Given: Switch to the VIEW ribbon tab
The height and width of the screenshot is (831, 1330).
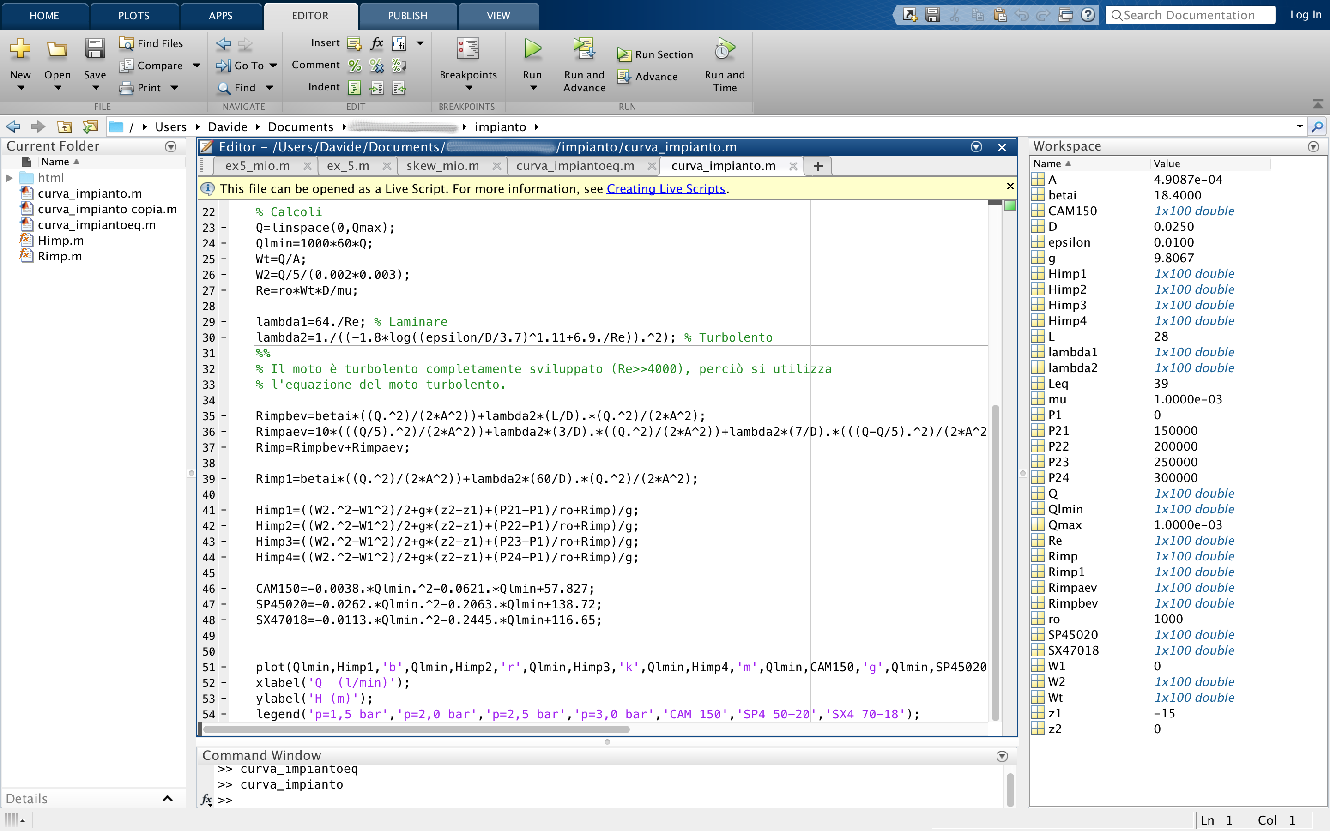Looking at the screenshot, I should click(498, 15).
